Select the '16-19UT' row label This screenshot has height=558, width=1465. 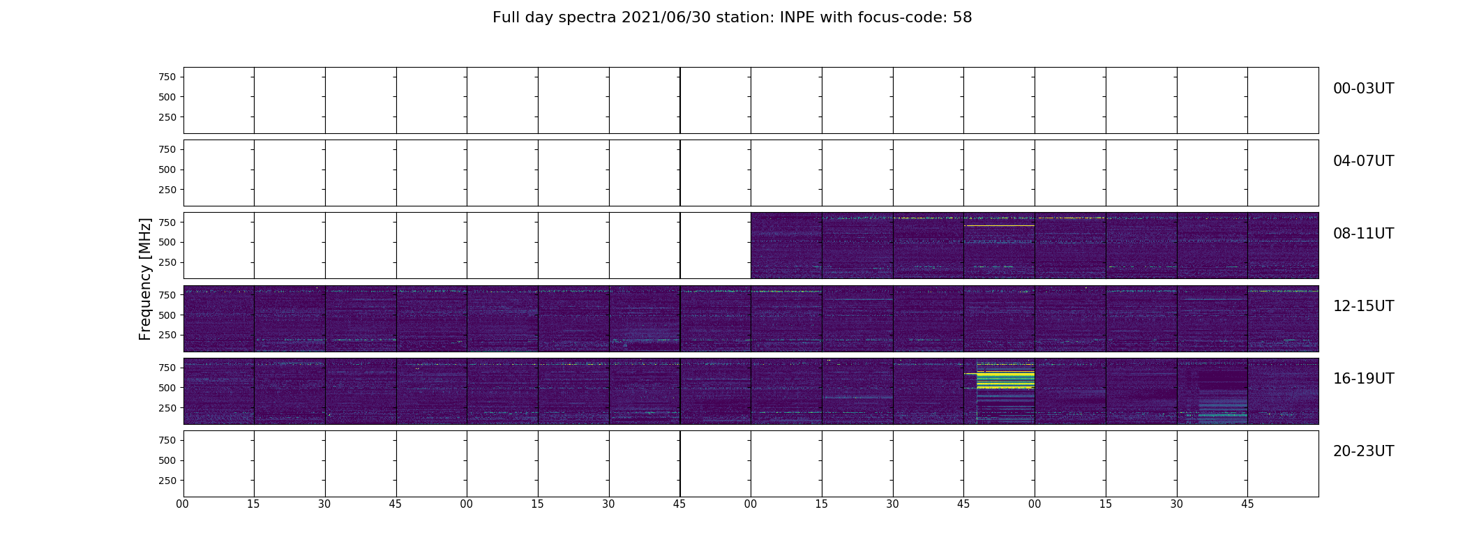click(1363, 379)
